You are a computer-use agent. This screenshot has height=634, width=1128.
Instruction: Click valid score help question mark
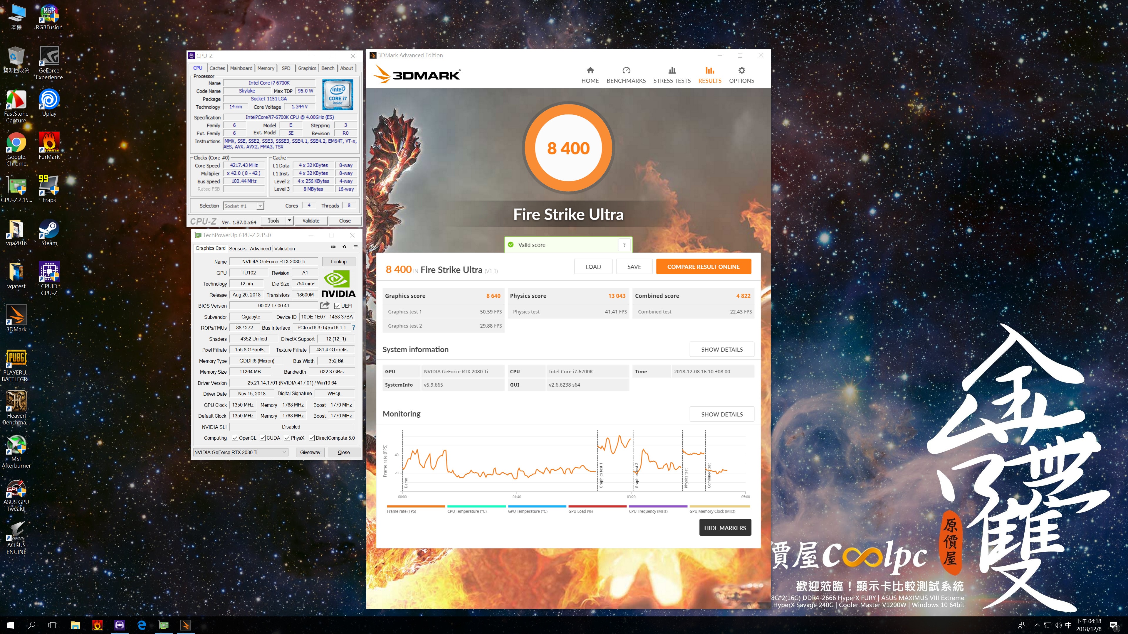pyautogui.click(x=625, y=245)
